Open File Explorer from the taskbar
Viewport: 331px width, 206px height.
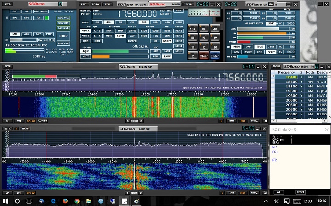point(89,201)
